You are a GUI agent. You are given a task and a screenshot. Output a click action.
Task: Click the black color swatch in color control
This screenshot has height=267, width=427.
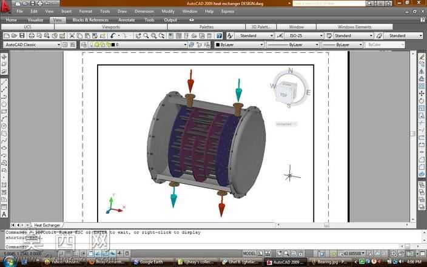tap(218, 45)
